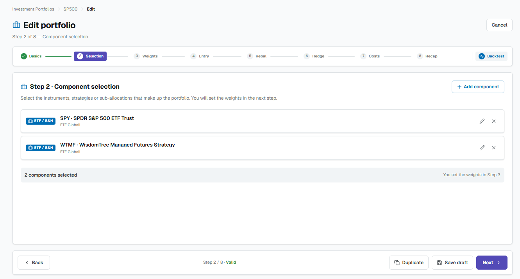Select the Selection step tab
The image size is (520, 279).
(x=90, y=56)
